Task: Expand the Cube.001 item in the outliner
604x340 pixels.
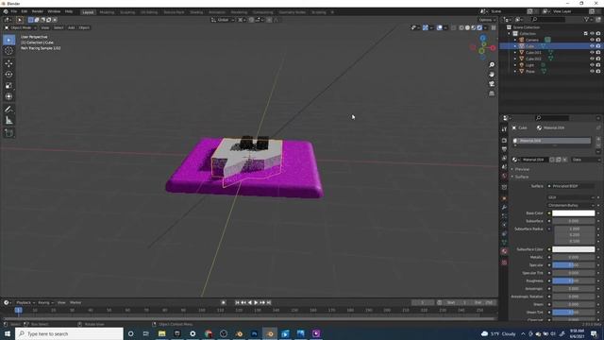Action: pyautogui.click(x=515, y=53)
